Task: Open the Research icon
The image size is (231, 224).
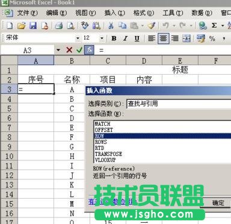Action: [x=96, y=25]
